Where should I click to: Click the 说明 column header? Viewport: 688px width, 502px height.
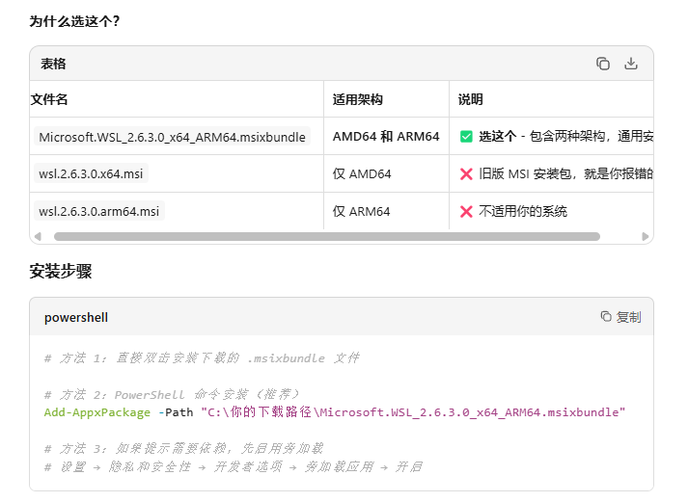tap(470, 99)
